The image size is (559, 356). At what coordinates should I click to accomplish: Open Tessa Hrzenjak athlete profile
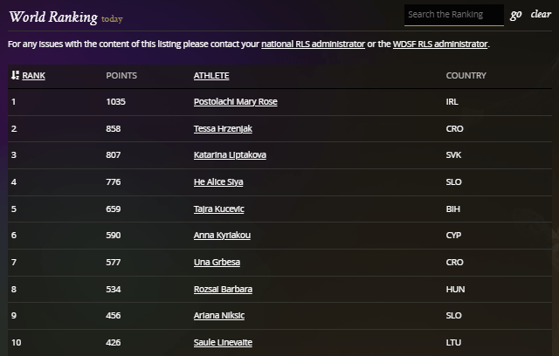coord(224,129)
